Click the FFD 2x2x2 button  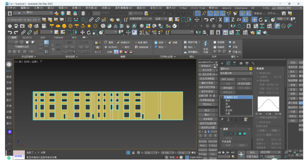227,79
